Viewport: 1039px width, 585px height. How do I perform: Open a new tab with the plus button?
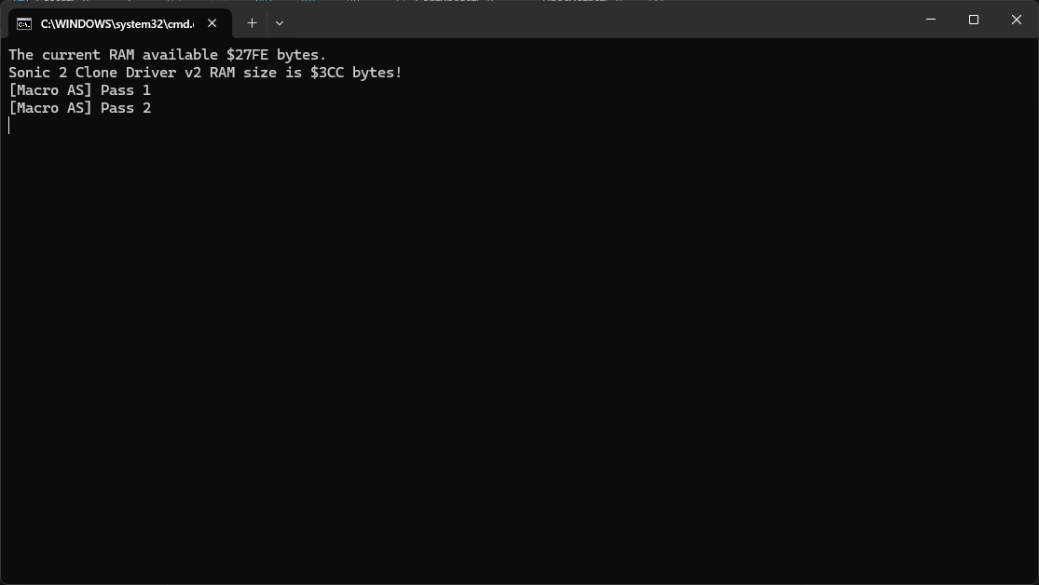(x=252, y=23)
